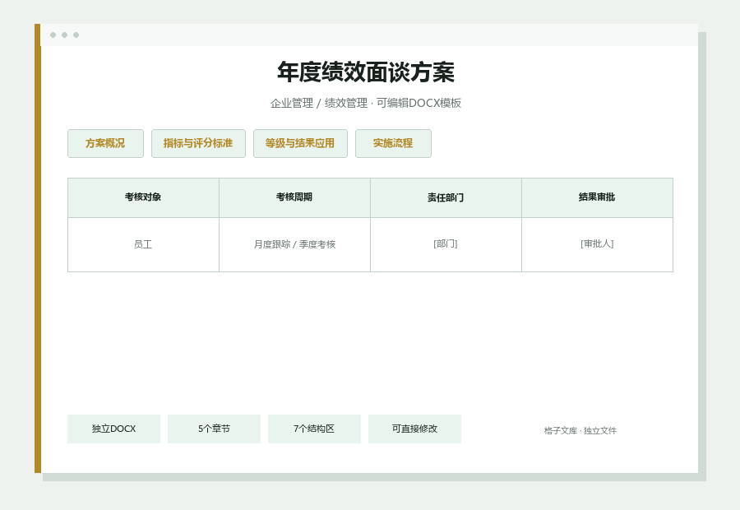Click the 月度跟踪 / 季度考核 cell

[294, 244]
